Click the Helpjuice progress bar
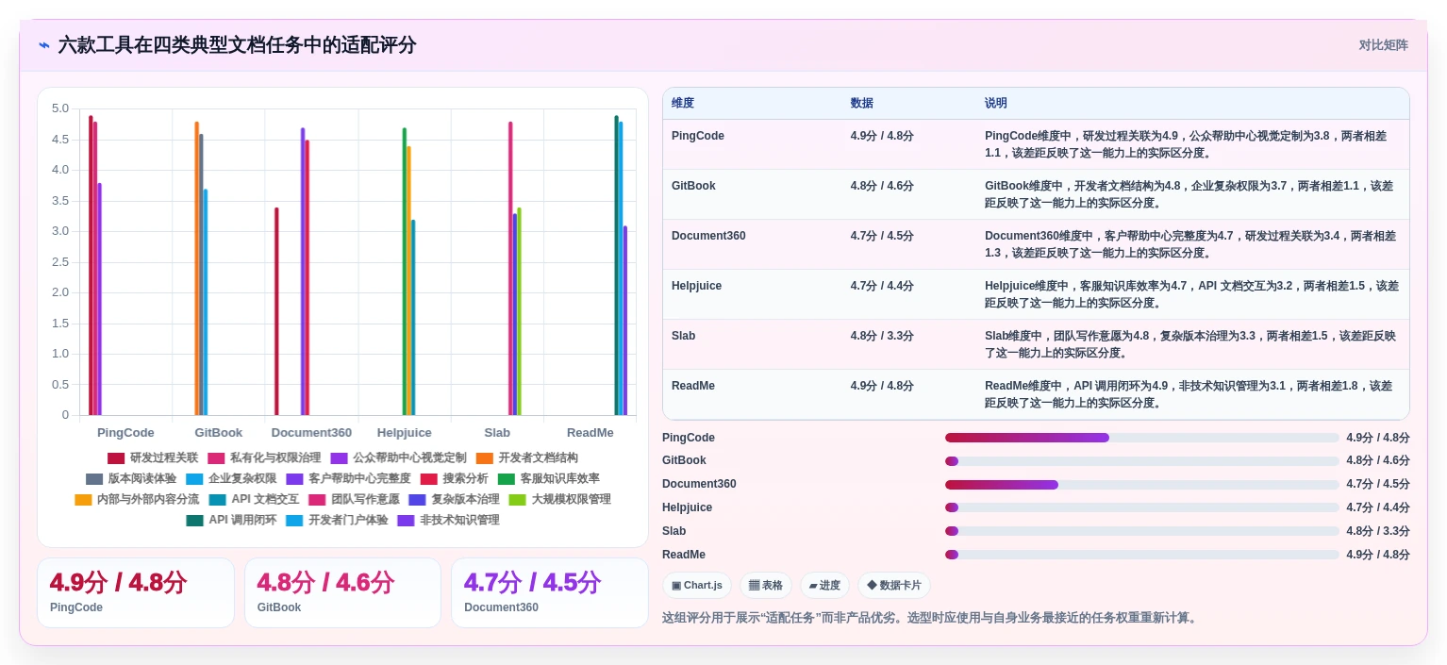The height and width of the screenshot is (665, 1447). click(1142, 507)
